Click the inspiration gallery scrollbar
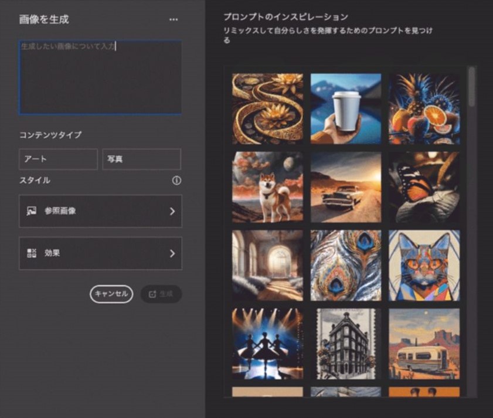 (x=472, y=87)
